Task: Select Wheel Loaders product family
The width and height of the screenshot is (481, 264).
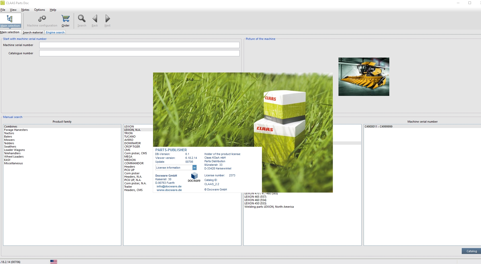Action: [62, 157]
